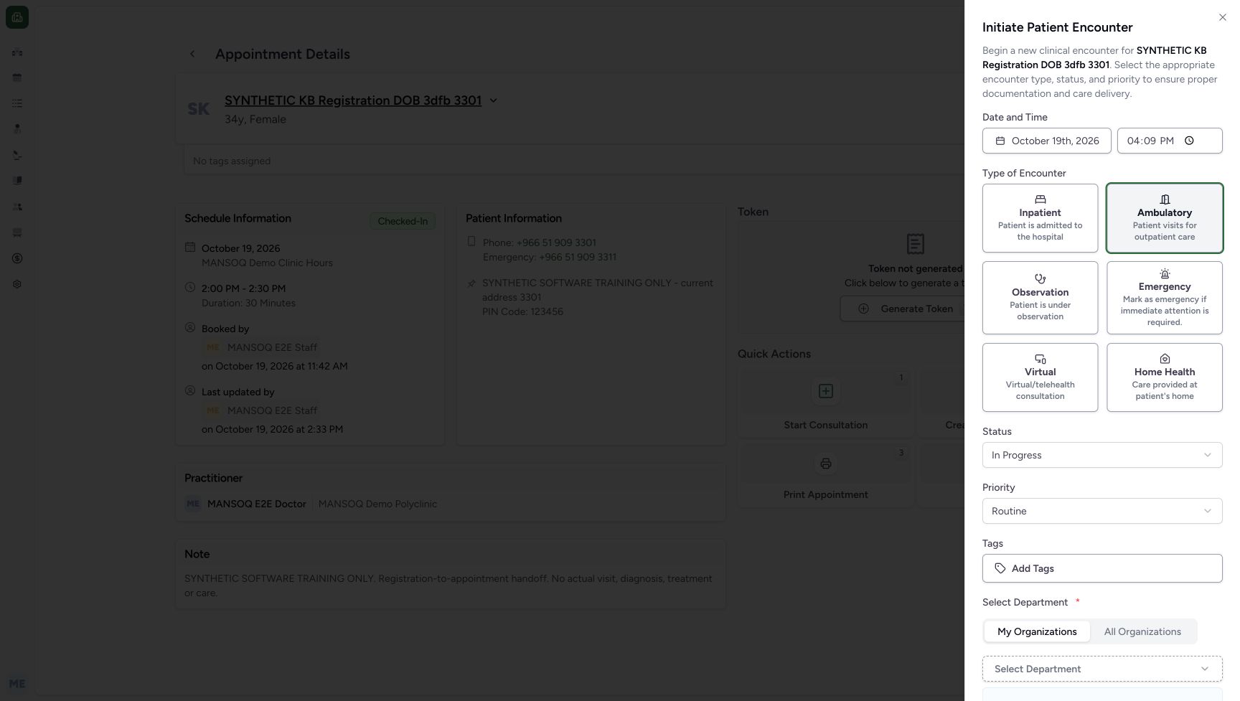Image resolution: width=1240 pixels, height=701 pixels.
Task: Click the Emergency siren icon
Action: (x=1165, y=274)
